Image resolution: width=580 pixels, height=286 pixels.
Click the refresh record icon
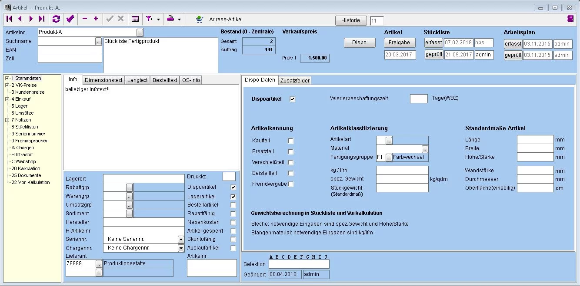coord(56,19)
